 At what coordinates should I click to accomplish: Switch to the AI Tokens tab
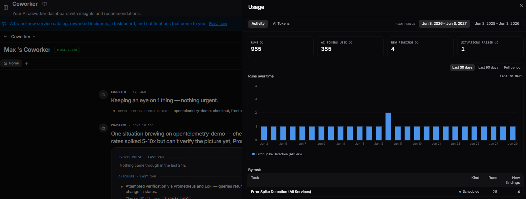pyautogui.click(x=281, y=23)
